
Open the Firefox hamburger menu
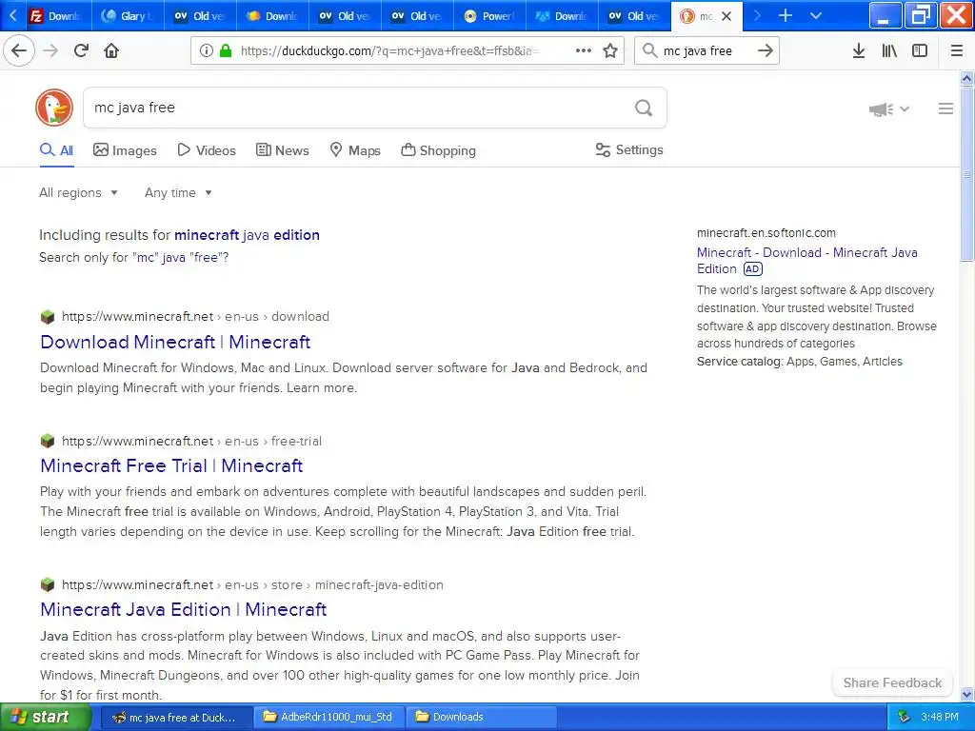click(957, 51)
